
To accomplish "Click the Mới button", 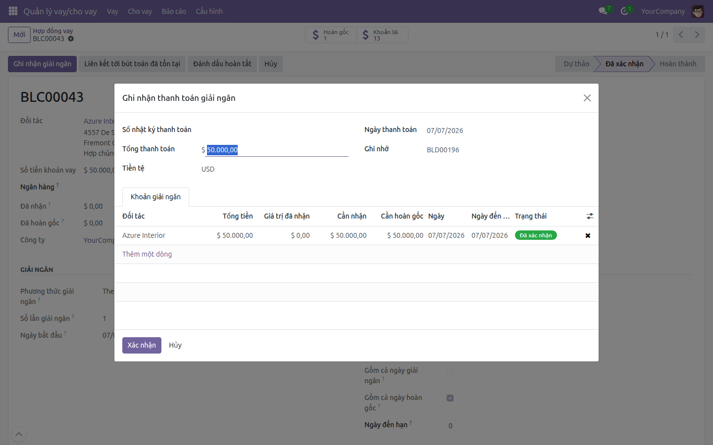I will (x=19, y=35).
